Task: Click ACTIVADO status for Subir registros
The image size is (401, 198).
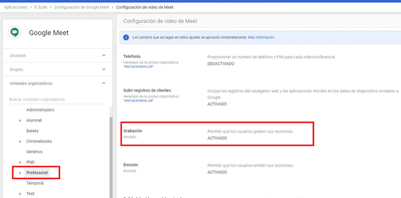Action: click(217, 104)
